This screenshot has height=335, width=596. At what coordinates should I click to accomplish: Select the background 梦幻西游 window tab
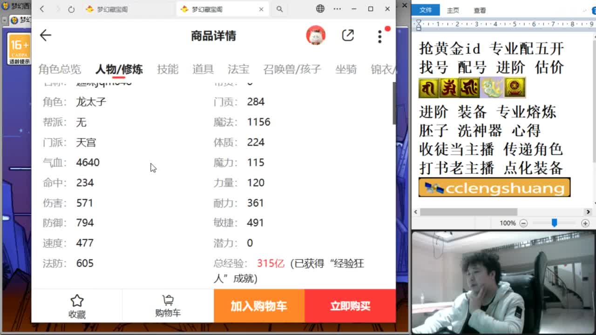pos(20,20)
